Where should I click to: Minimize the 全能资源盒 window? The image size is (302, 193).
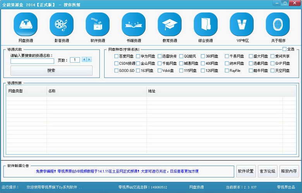click(277, 3)
